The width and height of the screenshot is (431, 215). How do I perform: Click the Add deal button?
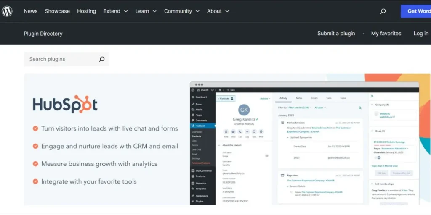click(x=381, y=173)
